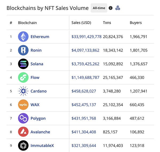The image size is (160, 152).
Task: Sort by Txns column header
Action: point(107,23)
